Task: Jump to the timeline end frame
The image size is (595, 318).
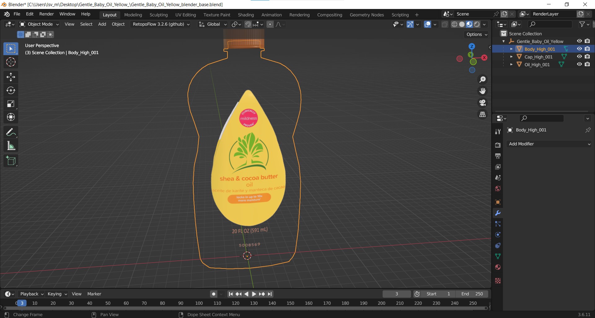Action: [x=270, y=294]
